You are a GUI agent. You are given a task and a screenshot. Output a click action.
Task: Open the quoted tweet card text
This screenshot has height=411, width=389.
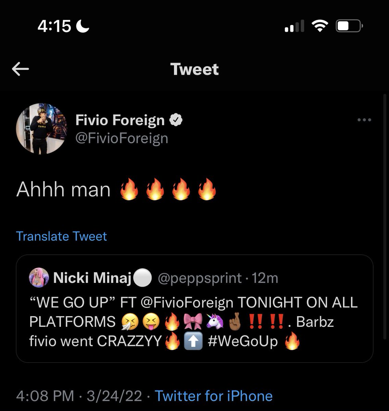pos(194,322)
